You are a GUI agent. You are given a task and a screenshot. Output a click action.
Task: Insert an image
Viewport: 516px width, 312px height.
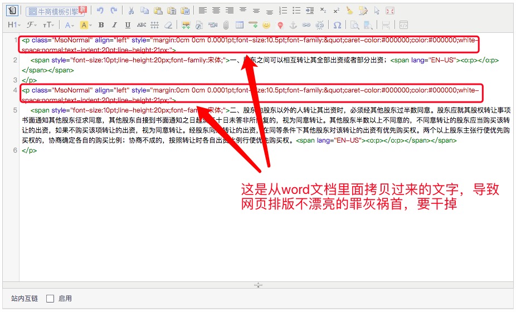click(x=186, y=25)
